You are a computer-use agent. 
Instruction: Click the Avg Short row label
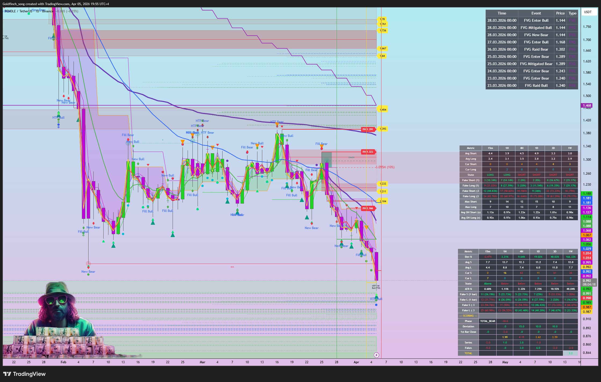471,153
